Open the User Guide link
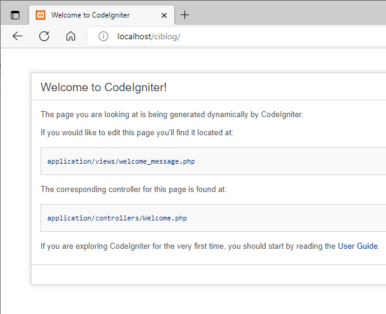The image size is (386, 314). pyautogui.click(x=358, y=246)
